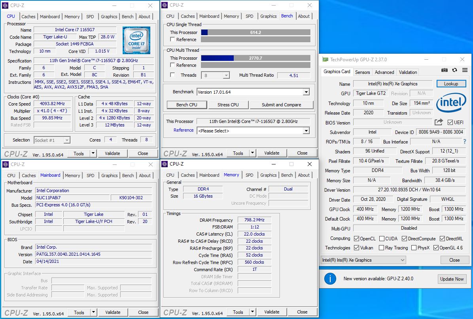Viewport: 473px width, 319px height.
Task: Click BIOS Version field PATGL357
Action: (93, 254)
